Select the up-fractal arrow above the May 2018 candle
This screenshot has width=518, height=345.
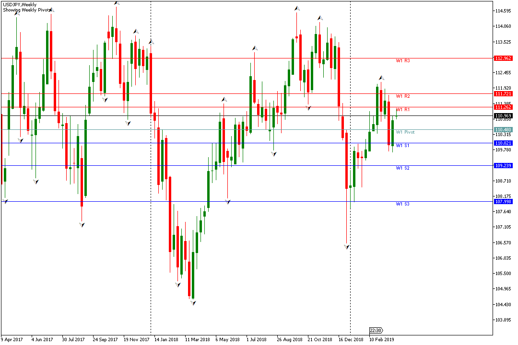pos(224,99)
